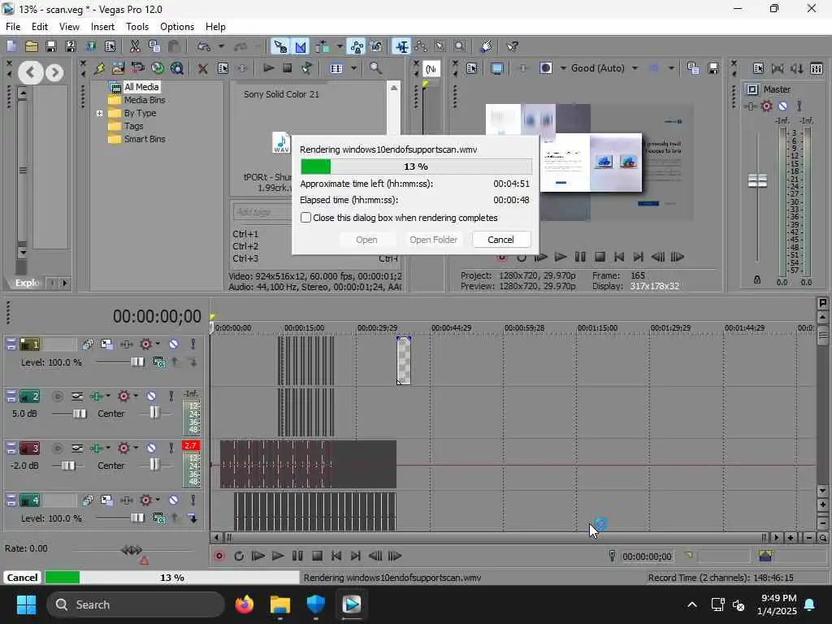832x624 pixels.
Task: Toggle Mute on video track 1
Action: pos(174,344)
